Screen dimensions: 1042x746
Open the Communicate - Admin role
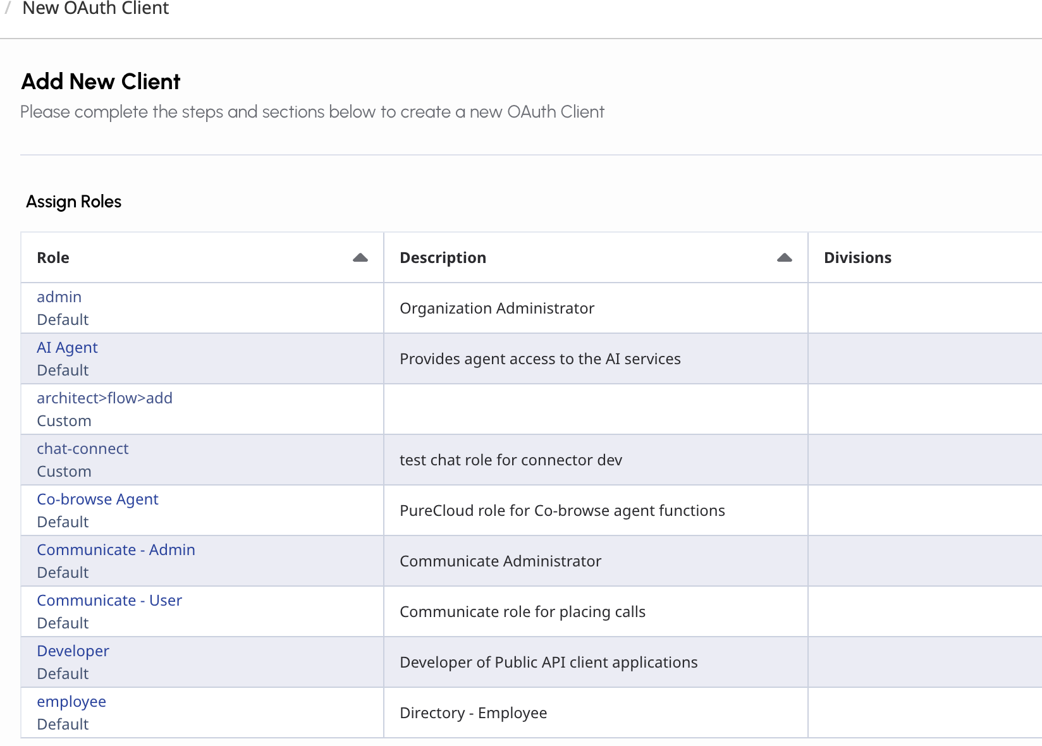116,550
